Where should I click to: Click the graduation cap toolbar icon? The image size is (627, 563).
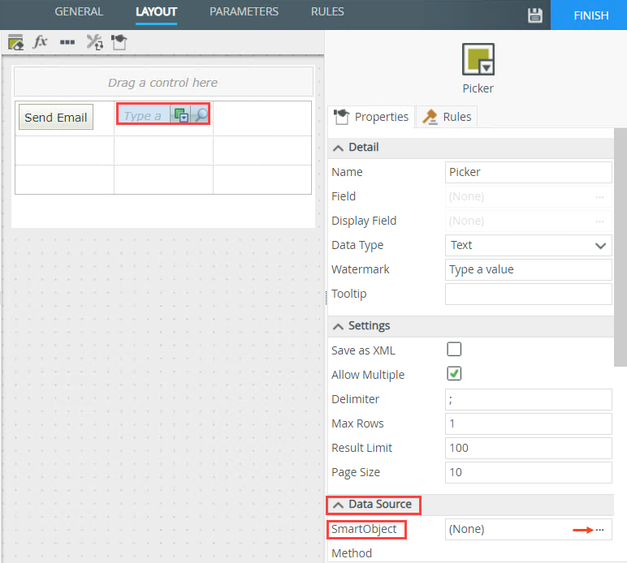pyautogui.click(x=119, y=42)
